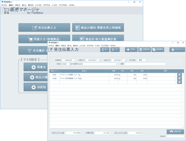186x141 pixels.
Task: Click the 納品日付 date field
Action: tap(118, 60)
